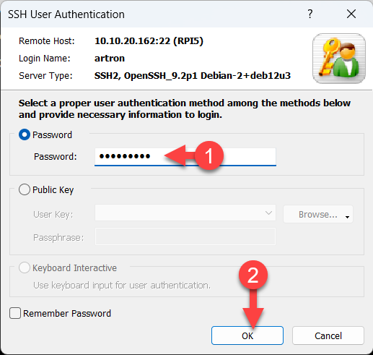
Task: Click the question mark help icon
Action: (310, 14)
